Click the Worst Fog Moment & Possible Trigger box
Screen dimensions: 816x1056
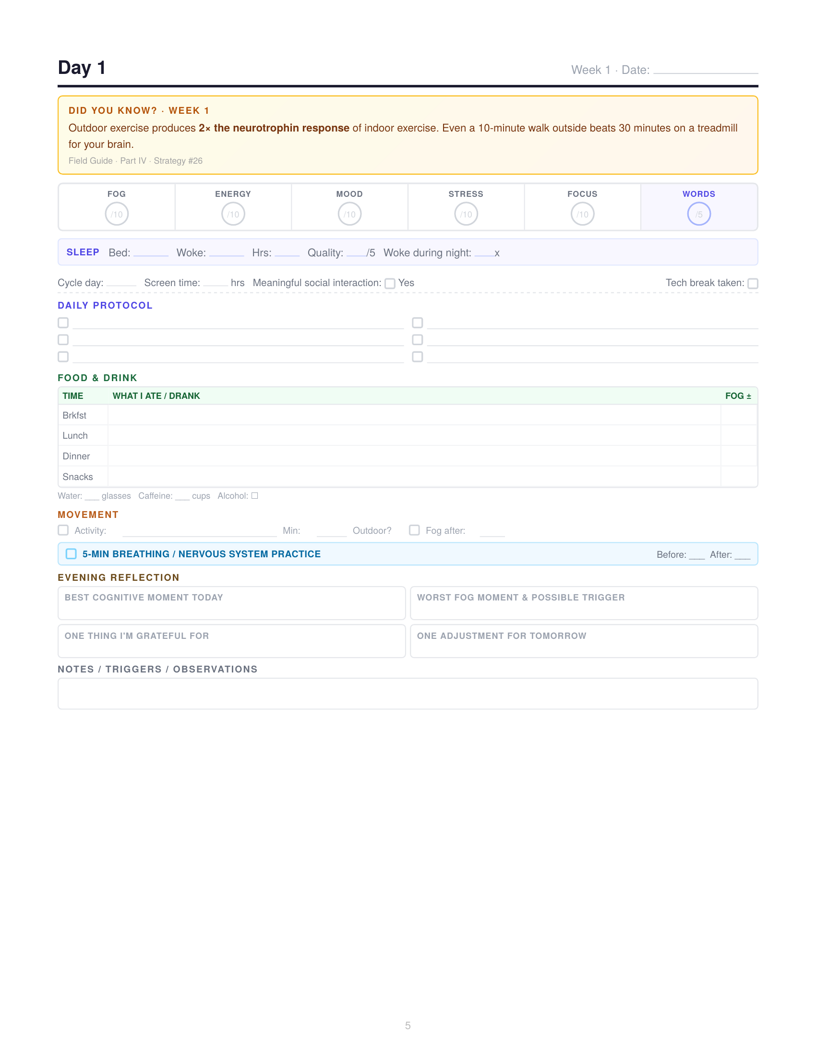click(x=584, y=603)
